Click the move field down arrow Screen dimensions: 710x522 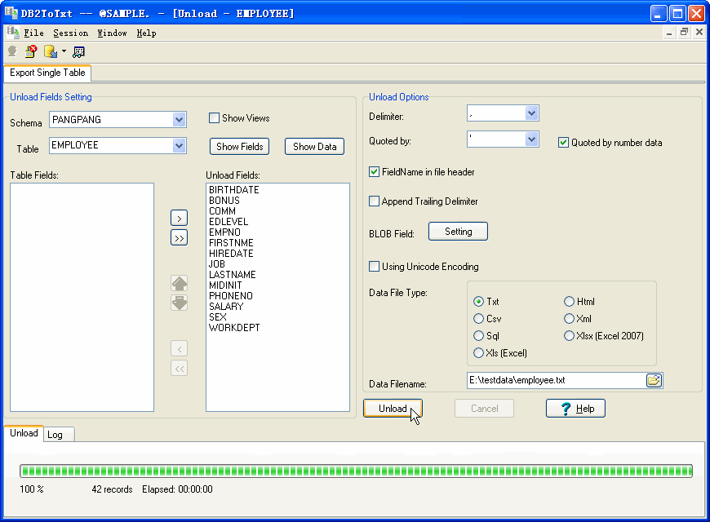[x=180, y=303]
